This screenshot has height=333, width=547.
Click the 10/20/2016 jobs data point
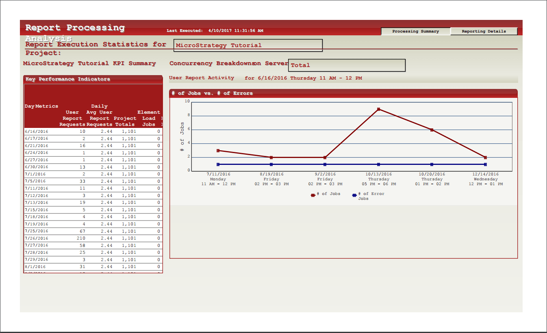(432, 130)
